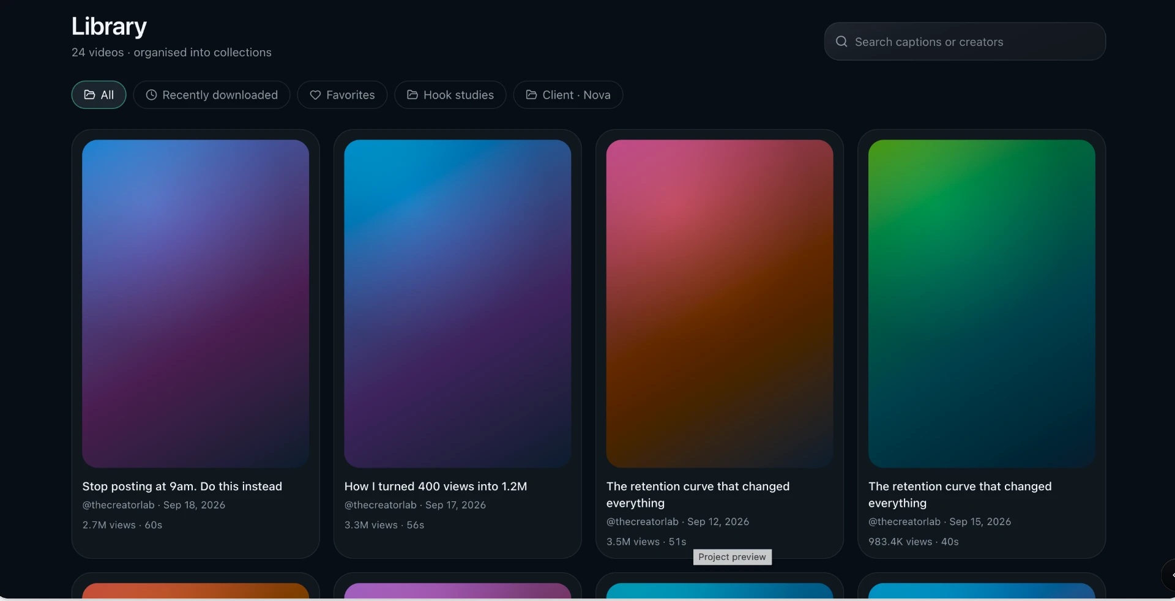Click retention curve title above Sep 15, 2026
This screenshot has height=601, width=1175.
(x=960, y=495)
